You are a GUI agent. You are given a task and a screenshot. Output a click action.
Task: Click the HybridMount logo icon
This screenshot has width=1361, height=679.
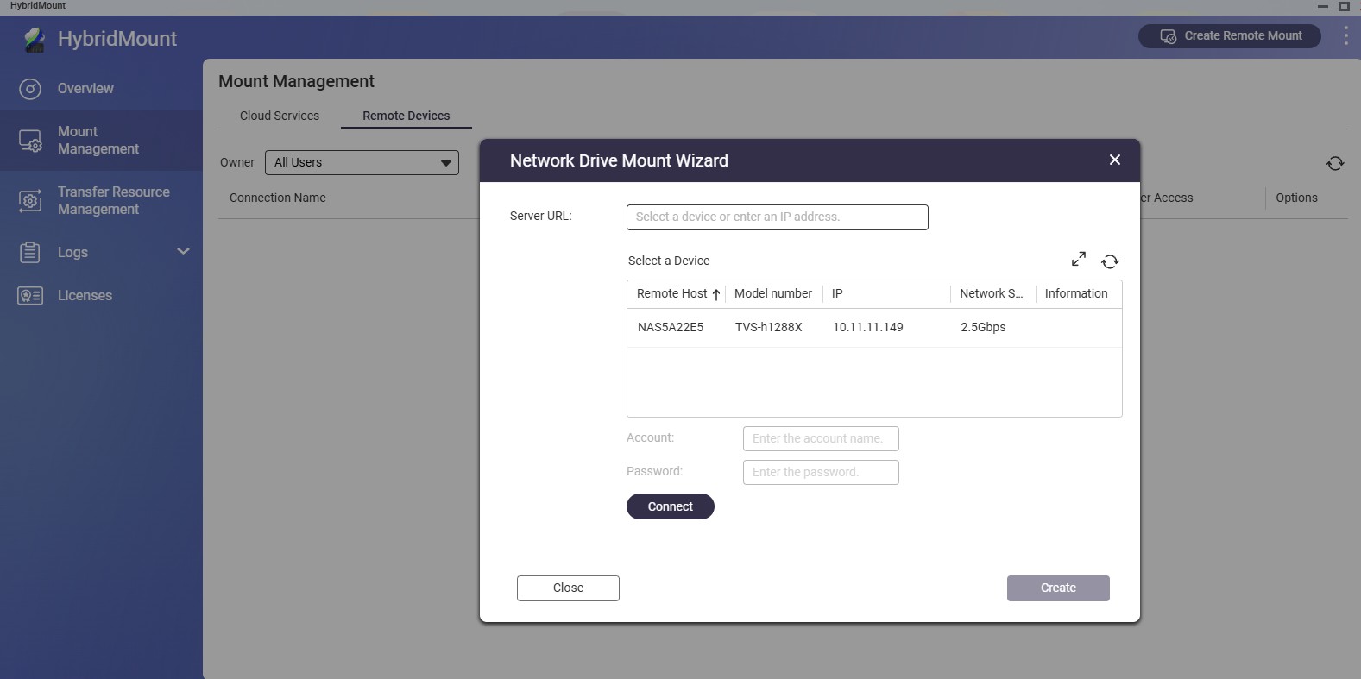coord(35,40)
